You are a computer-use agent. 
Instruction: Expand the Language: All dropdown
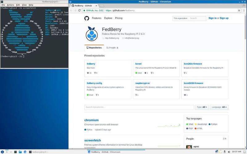click(x=219, y=107)
